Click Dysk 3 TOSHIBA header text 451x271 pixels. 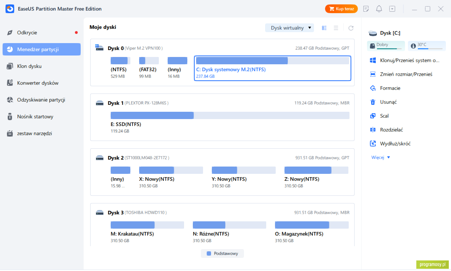point(137,213)
